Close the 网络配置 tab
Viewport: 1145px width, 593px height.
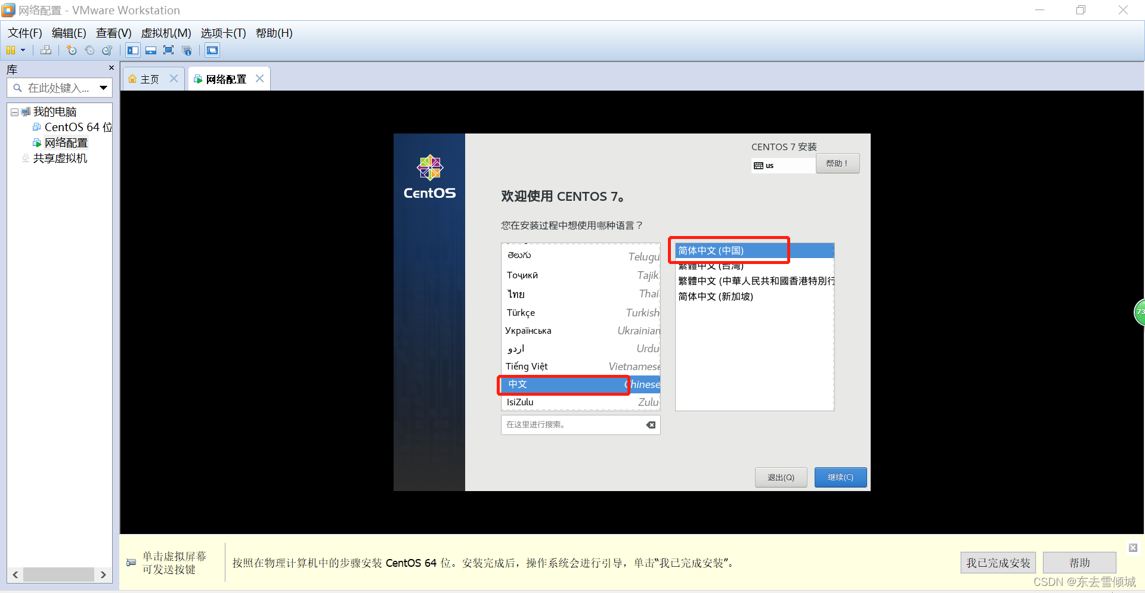click(x=259, y=79)
